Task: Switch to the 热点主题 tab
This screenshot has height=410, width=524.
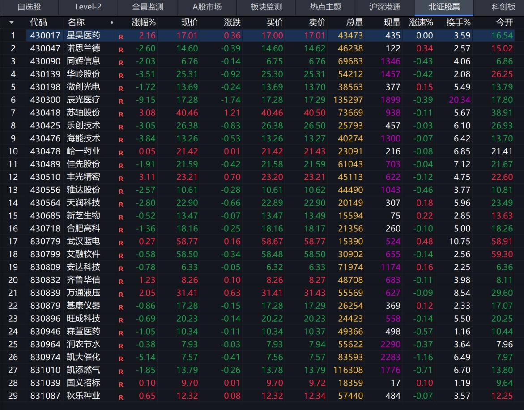Action: [x=325, y=7]
